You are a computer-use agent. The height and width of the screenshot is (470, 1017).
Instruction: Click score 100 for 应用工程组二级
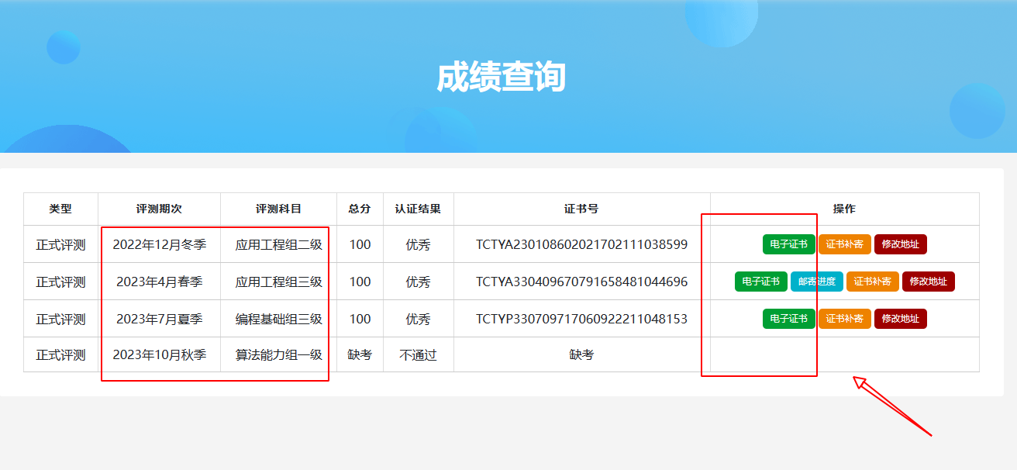[360, 244]
